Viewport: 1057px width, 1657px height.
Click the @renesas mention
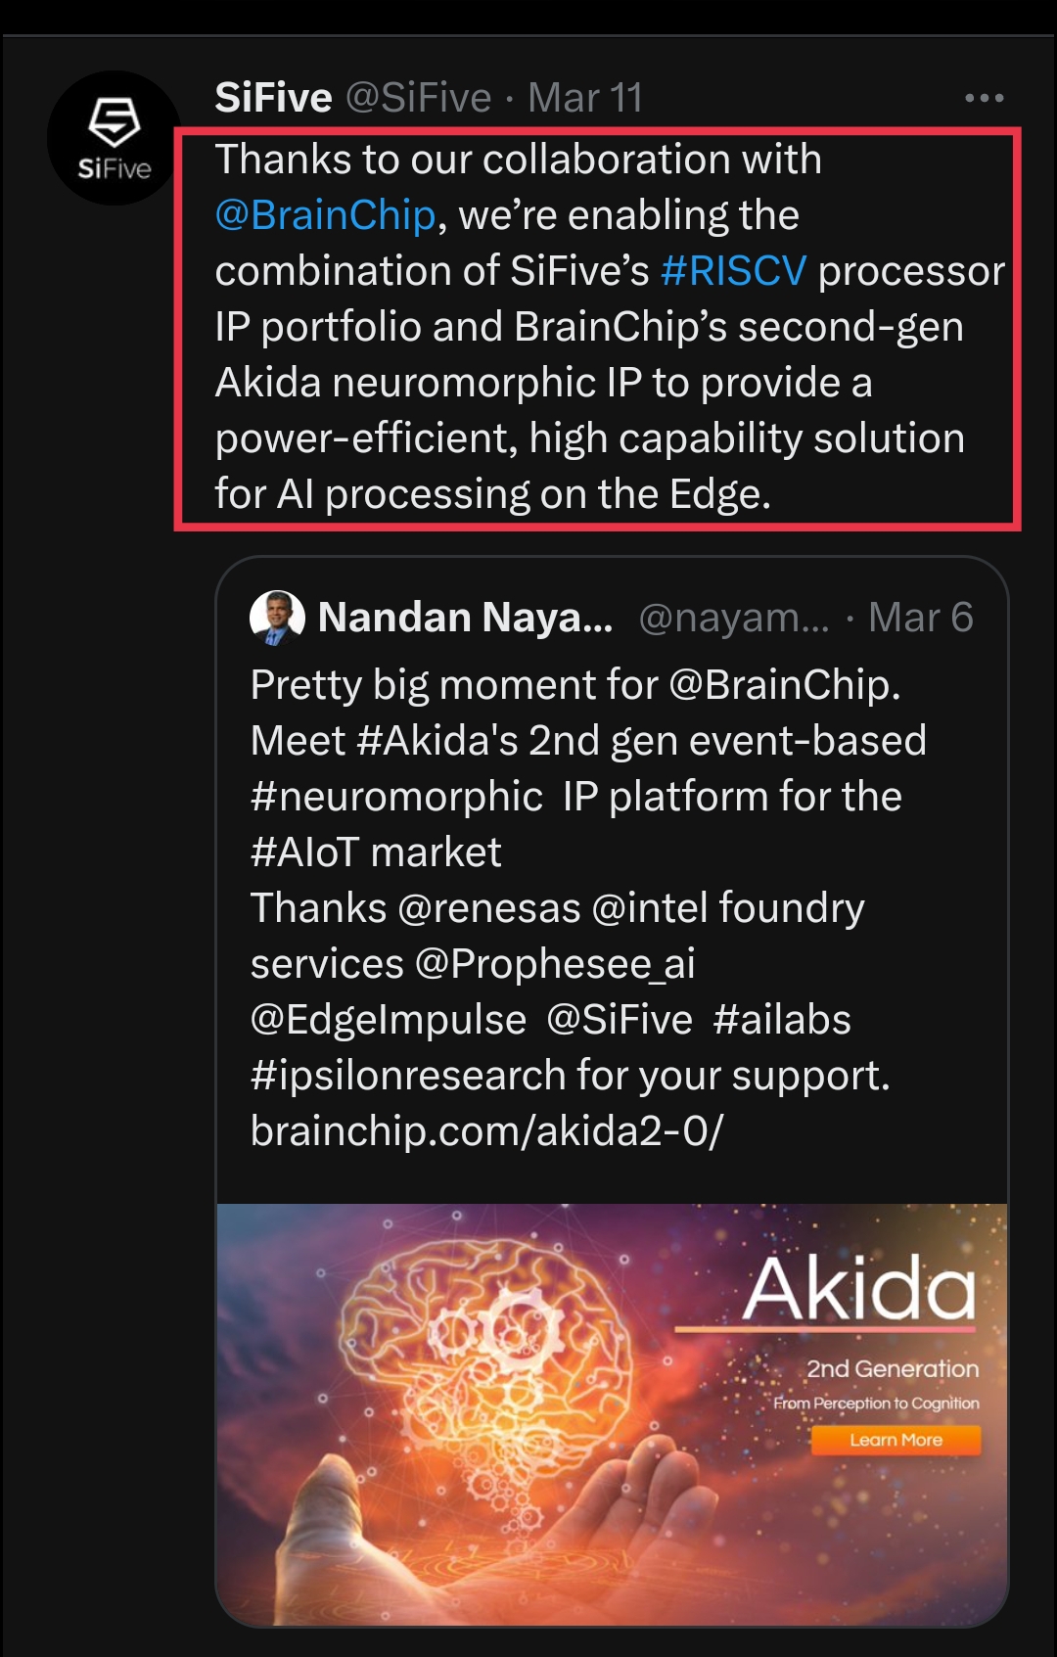click(489, 908)
